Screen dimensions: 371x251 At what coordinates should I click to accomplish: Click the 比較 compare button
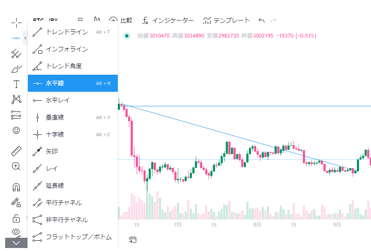click(121, 20)
